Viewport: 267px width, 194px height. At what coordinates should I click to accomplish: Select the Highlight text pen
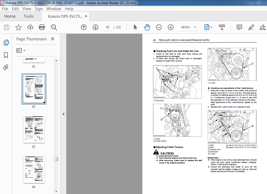(x=251, y=27)
